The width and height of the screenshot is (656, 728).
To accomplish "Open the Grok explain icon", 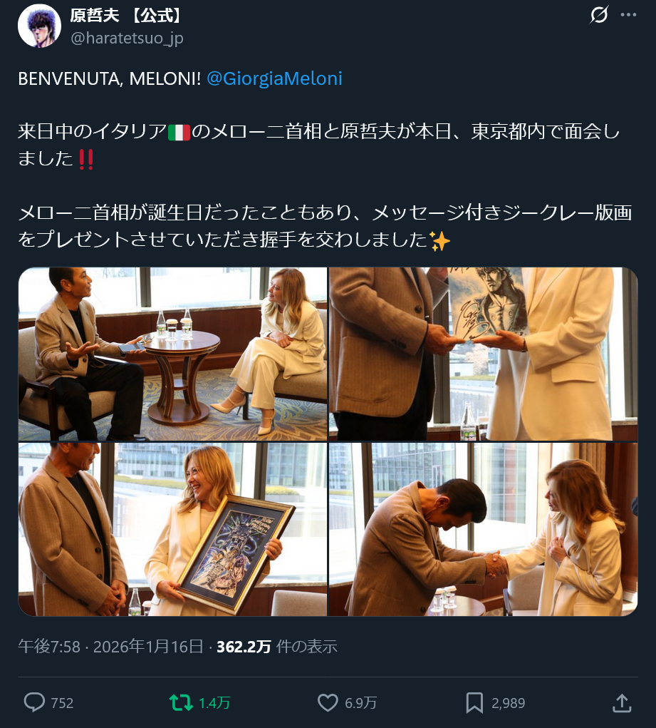I will [599, 15].
